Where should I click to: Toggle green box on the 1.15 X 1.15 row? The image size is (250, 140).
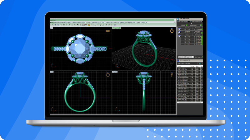coord(202,44)
